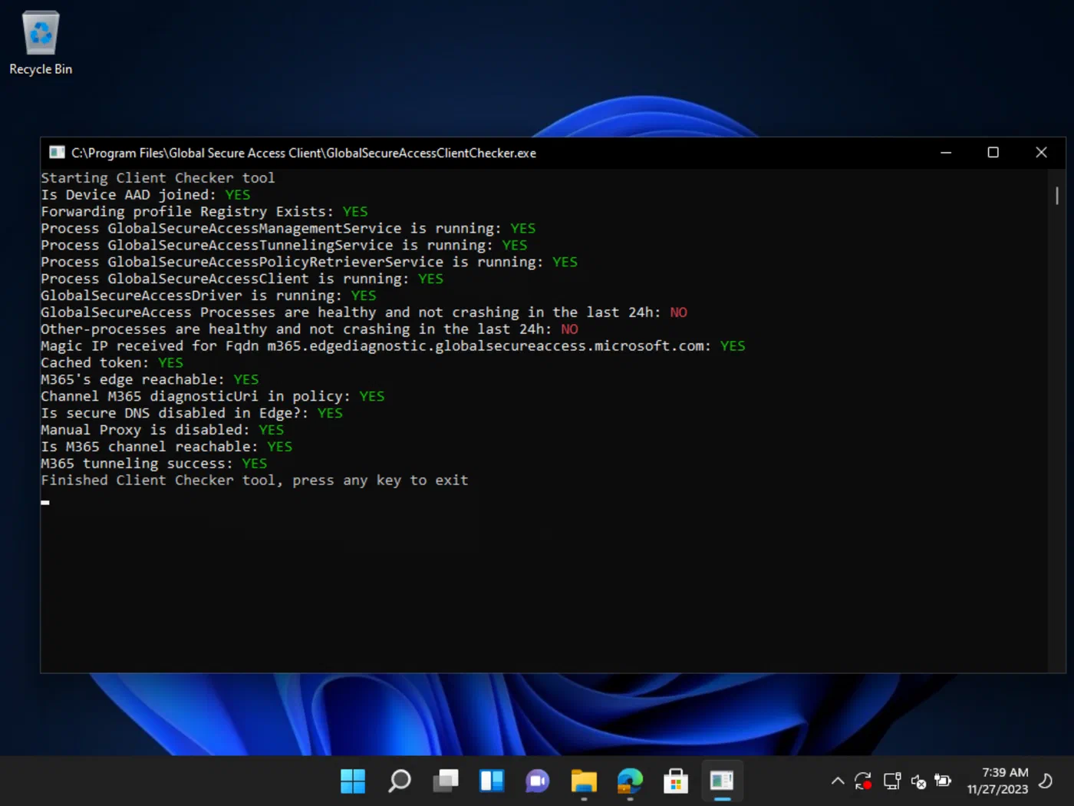Click the 'Cached token' line

click(x=112, y=363)
